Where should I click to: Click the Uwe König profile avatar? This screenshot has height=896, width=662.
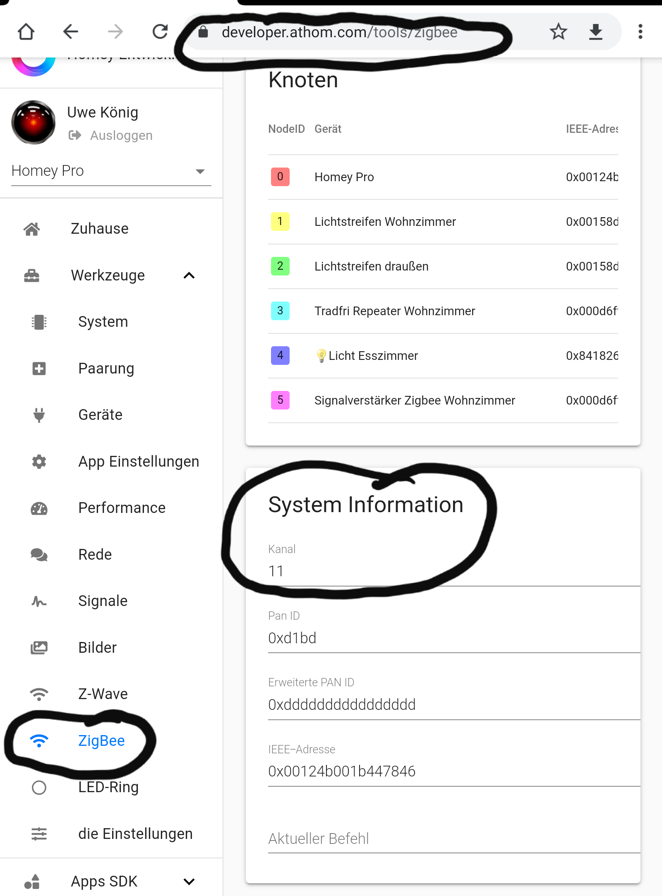tap(34, 122)
